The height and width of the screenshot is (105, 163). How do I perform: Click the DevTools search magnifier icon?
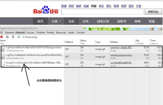2,33
